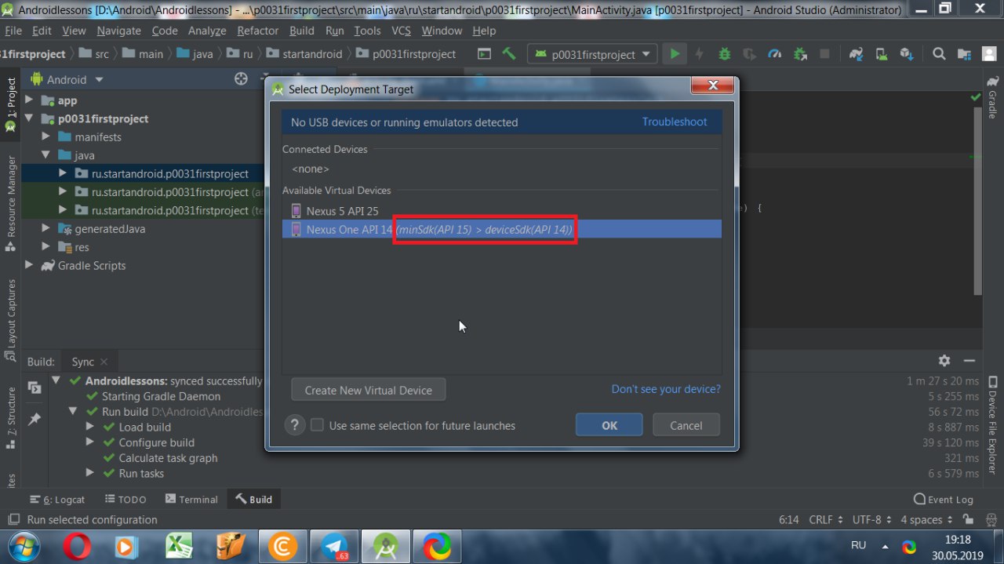Collapse the Run build step
The height and width of the screenshot is (564, 1004).
72,411
